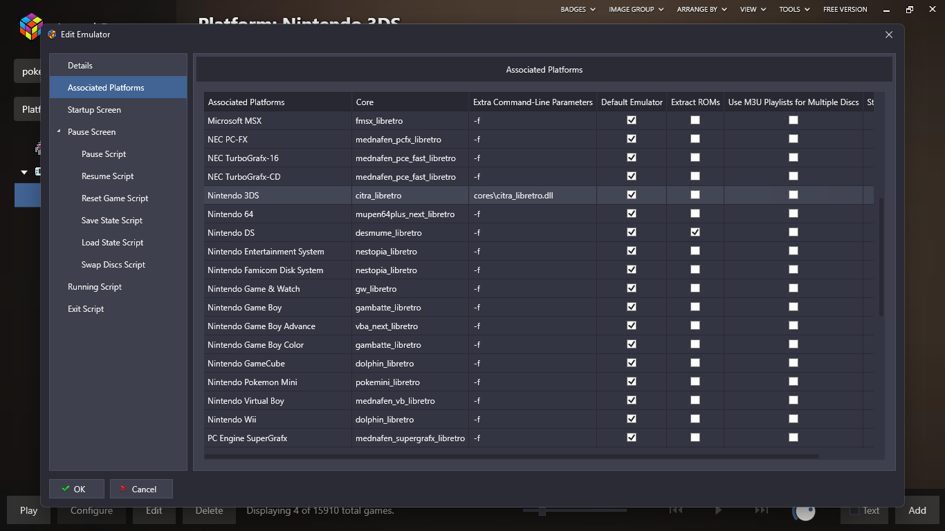Open the BADGES dropdown menu
The image size is (945, 531).
point(578,10)
